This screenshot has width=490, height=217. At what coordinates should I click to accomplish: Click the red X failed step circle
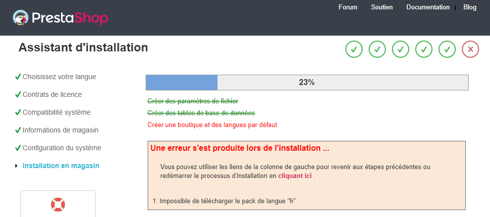point(471,49)
